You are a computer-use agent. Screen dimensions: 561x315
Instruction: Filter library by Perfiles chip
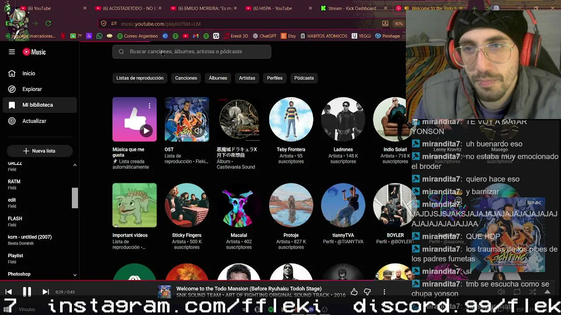tap(275, 78)
